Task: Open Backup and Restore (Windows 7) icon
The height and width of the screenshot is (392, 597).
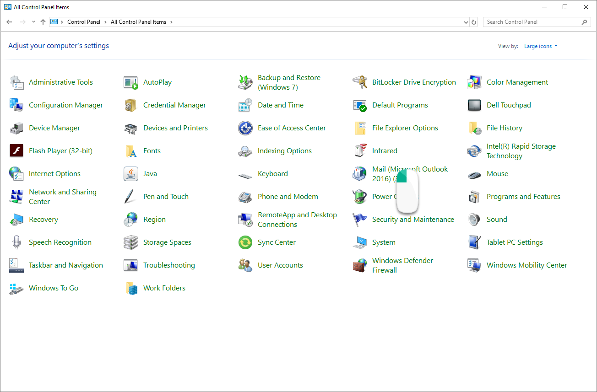Action: [245, 82]
